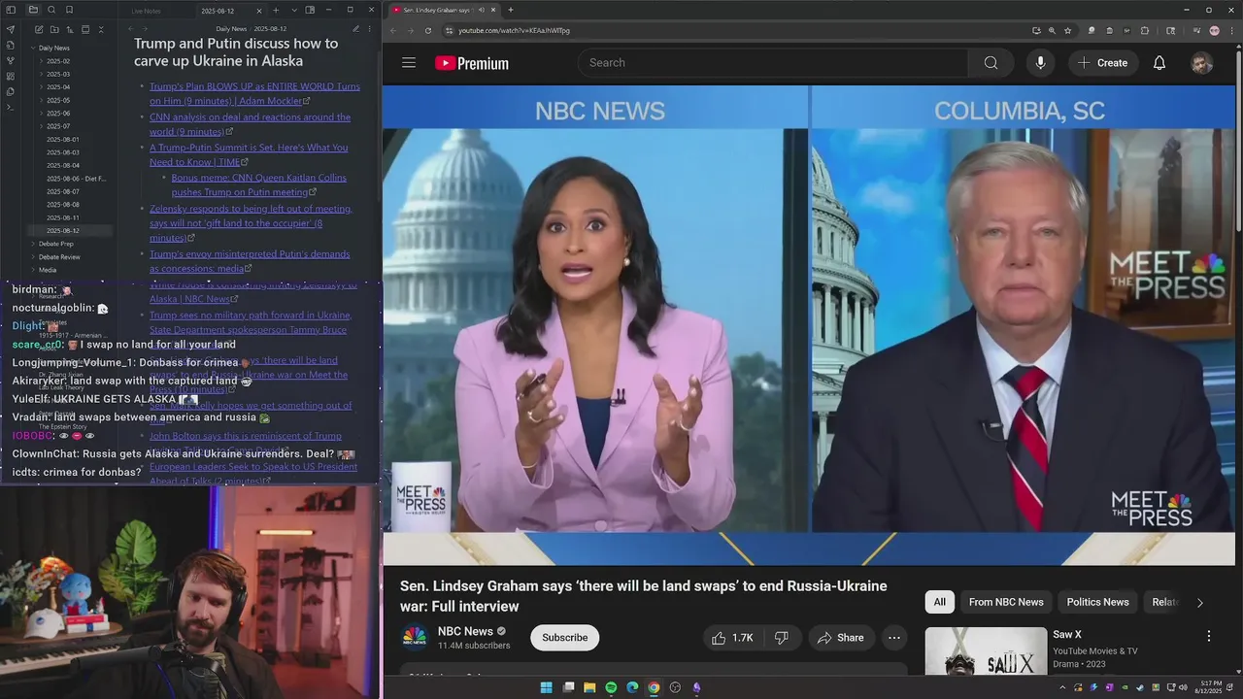Expand the 2025-02 folder
The width and height of the screenshot is (1243, 699).
(x=58, y=61)
